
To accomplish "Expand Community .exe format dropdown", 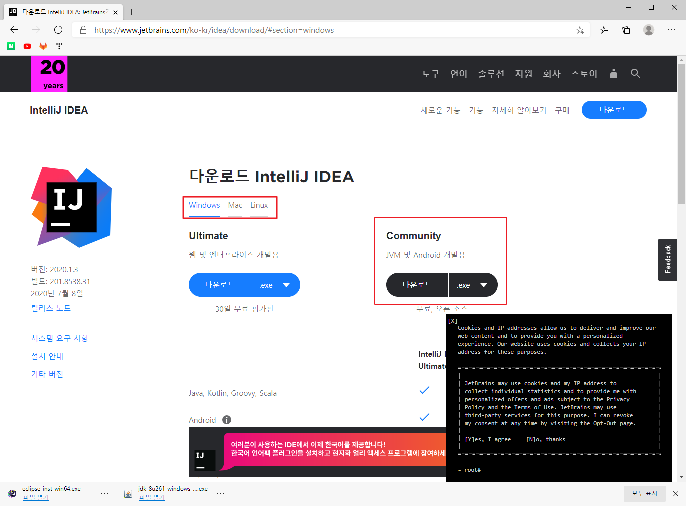I will (x=473, y=285).
